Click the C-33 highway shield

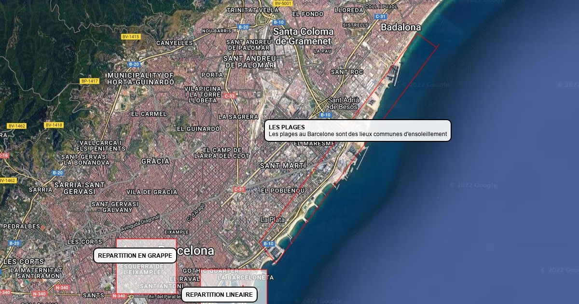point(230,96)
